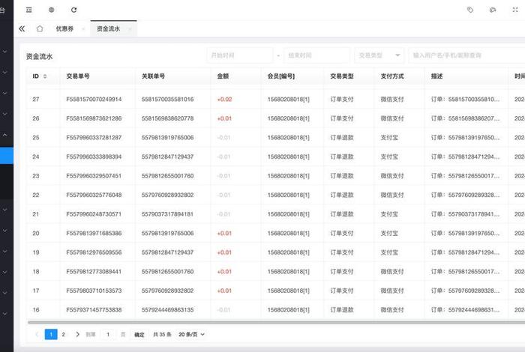The image size is (525, 352).
Task: Click the 描述 column header
Action: click(x=436, y=76)
